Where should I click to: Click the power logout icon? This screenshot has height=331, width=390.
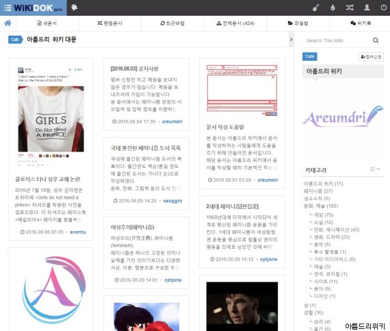point(384,8)
